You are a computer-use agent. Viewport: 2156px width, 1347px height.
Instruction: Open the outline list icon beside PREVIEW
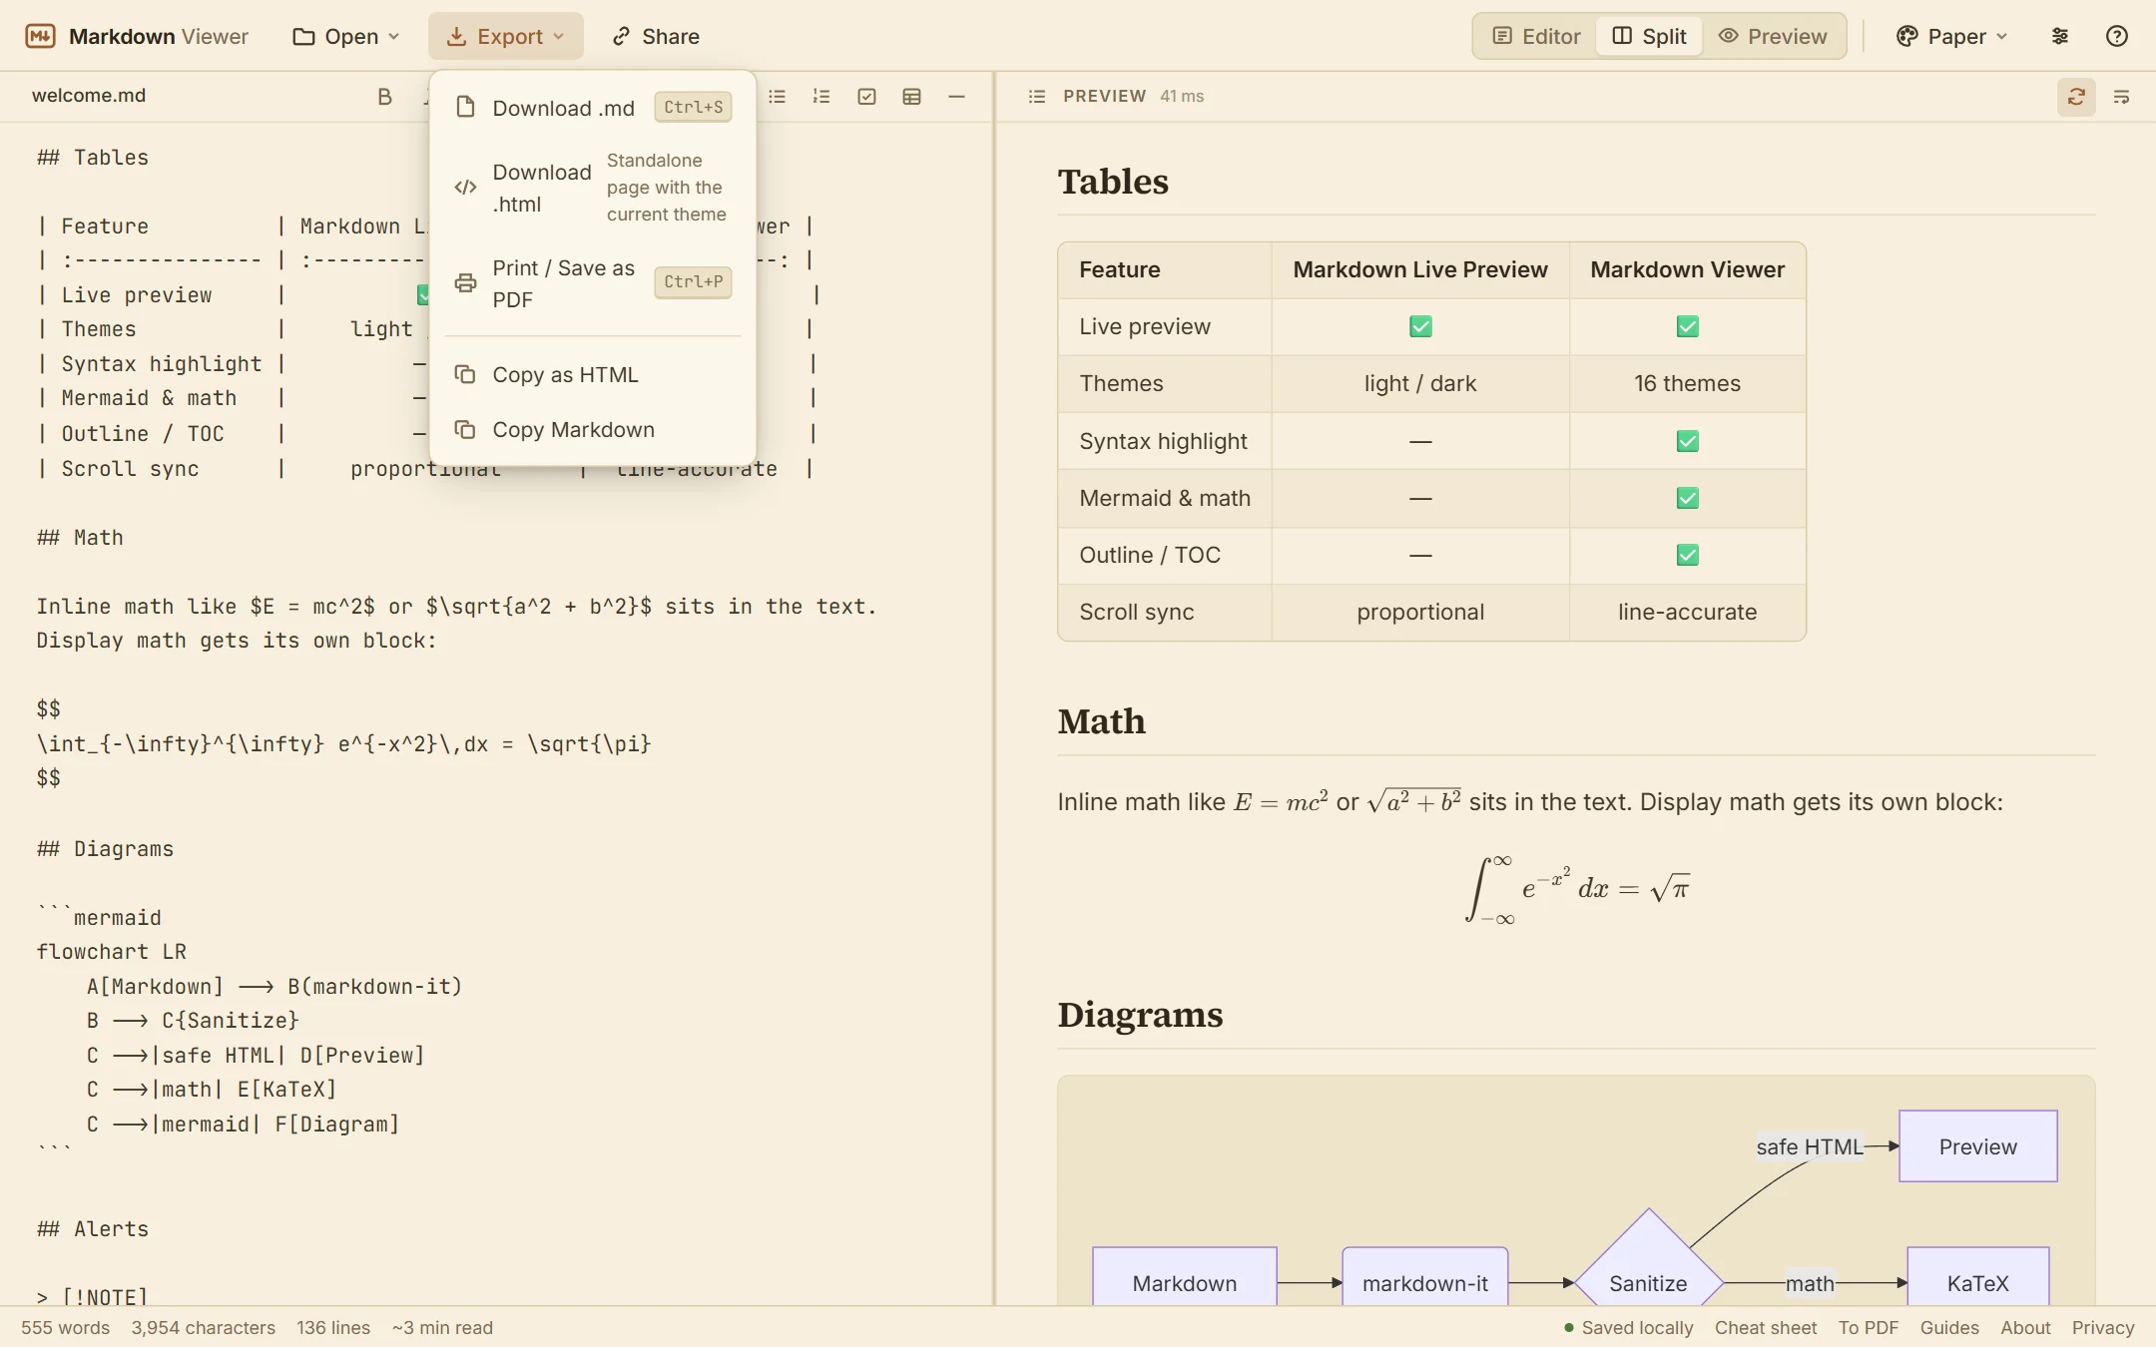(x=1037, y=96)
